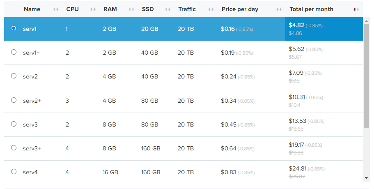Screen dimensions: 374x189
Task: Click the sort arrows beside CPU column
Action: (x=93, y=9)
